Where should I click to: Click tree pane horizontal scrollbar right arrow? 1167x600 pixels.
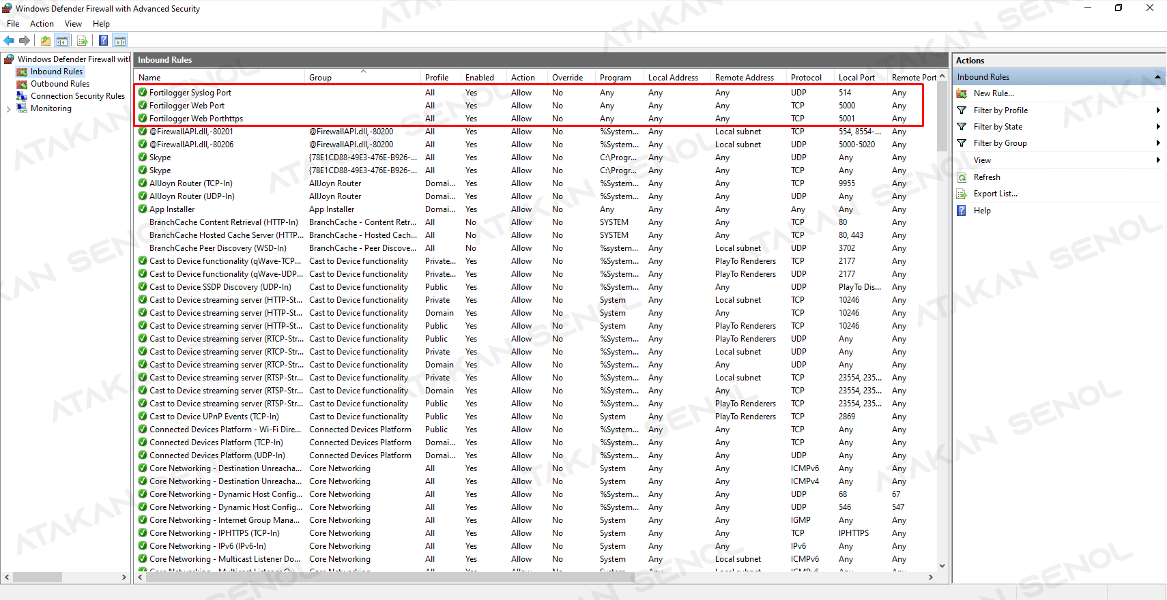pyautogui.click(x=124, y=577)
